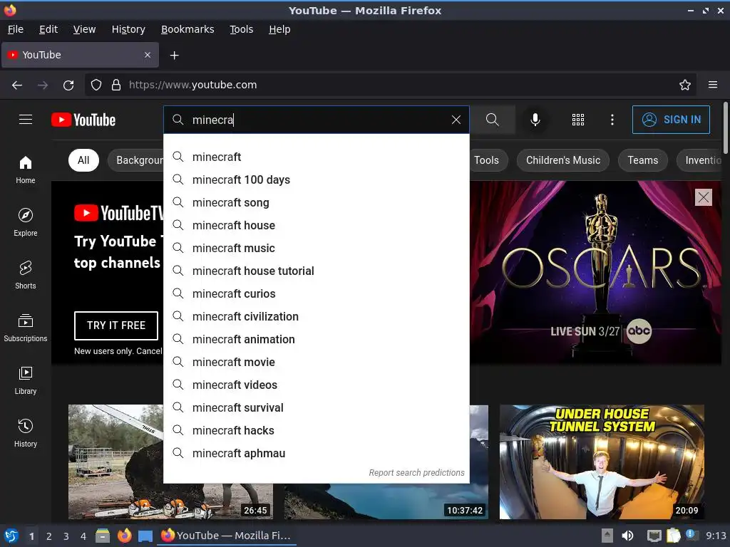Image resolution: width=730 pixels, height=547 pixels.
Task: Choose 'minecraft 100 days' suggestion
Action: pyautogui.click(x=317, y=179)
